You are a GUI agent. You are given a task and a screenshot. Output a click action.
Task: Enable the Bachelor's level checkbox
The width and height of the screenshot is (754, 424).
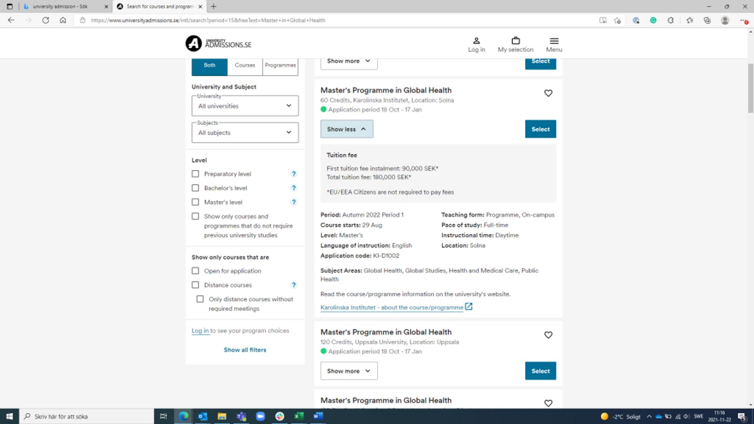tap(195, 188)
